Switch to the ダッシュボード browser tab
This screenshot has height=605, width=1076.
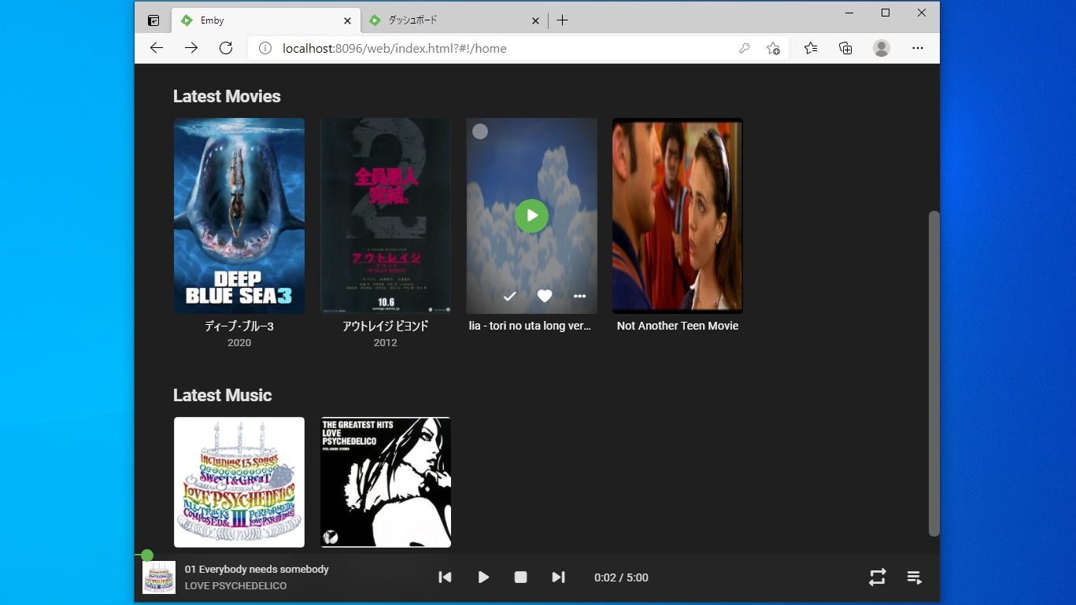click(454, 20)
